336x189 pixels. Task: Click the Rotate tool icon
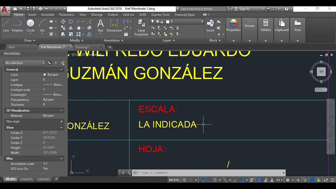click(71, 22)
